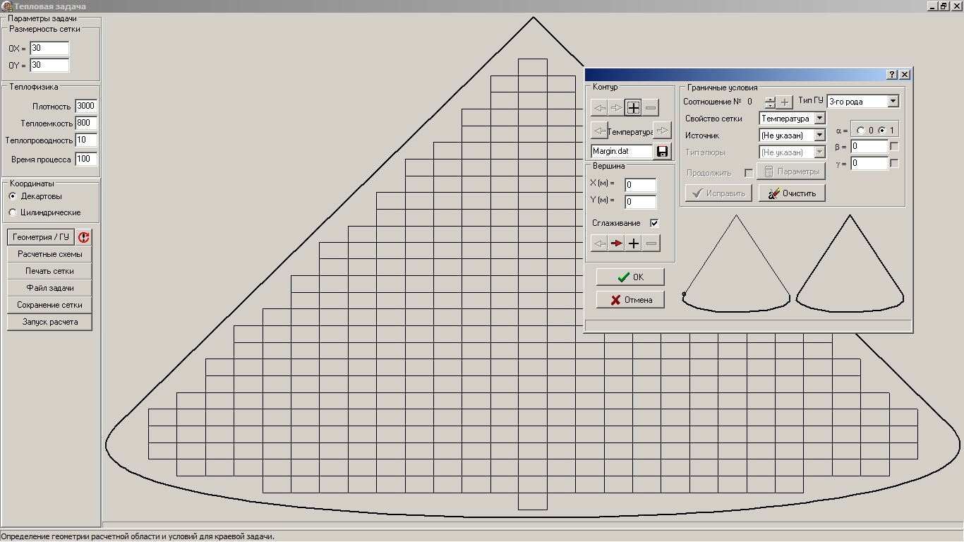964x542 pixels.
Task: Delete vertex with the minus icon in Вершина
Action: tap(651, 243)
